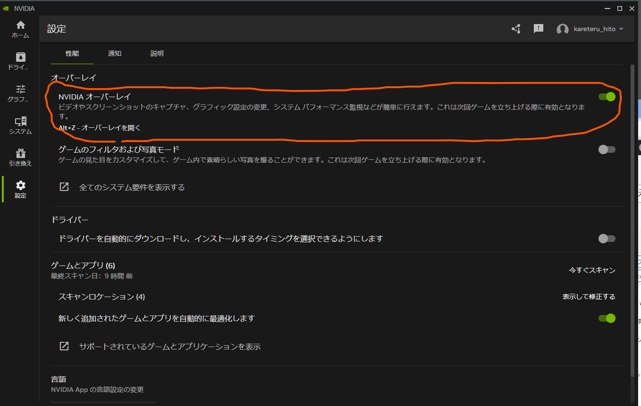Open the グラフィックス sliders sidebar icon
Viewport: 641px width, 406px height.
20,89
